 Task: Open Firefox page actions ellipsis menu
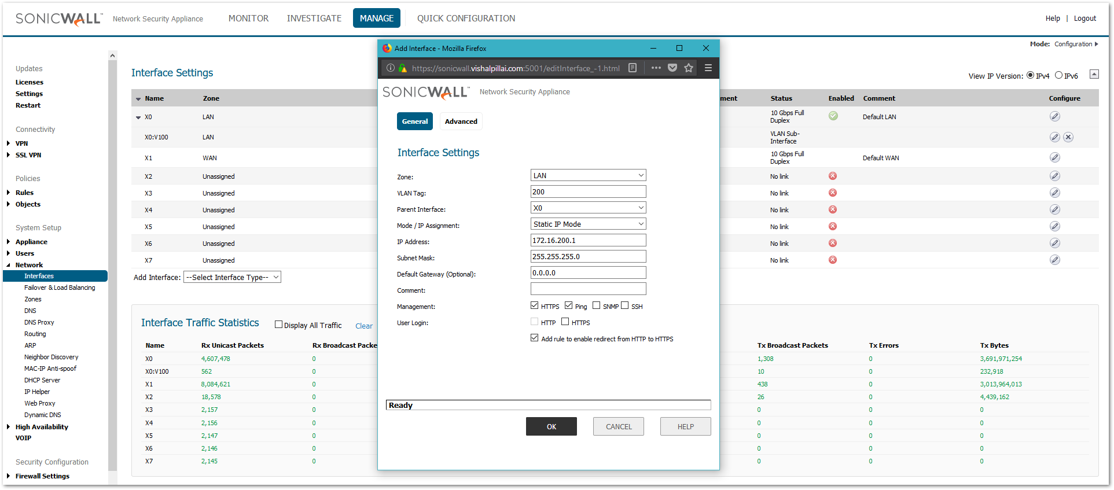656,68
